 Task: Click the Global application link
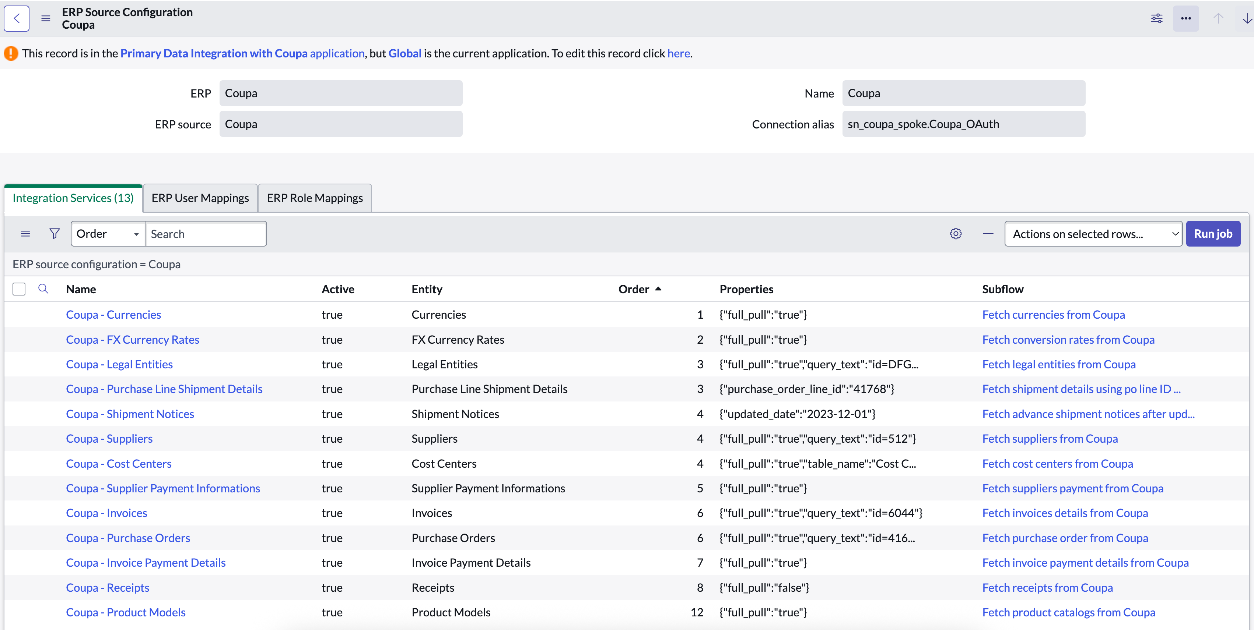click(404, 53)
